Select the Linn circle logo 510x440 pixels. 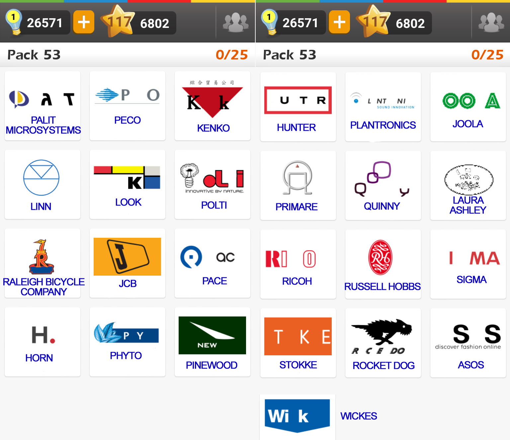(x=41, y=178)
